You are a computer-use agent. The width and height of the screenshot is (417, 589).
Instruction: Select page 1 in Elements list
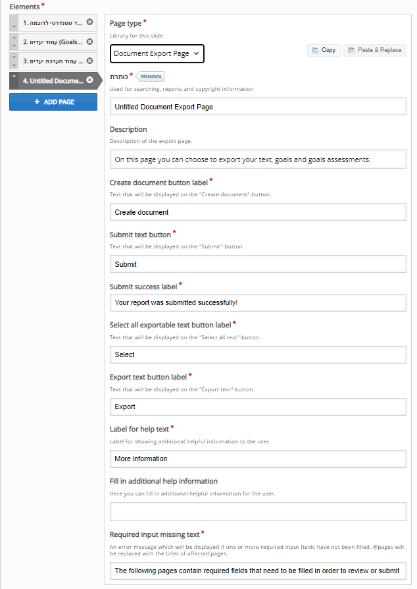click(x=53, y=23)
